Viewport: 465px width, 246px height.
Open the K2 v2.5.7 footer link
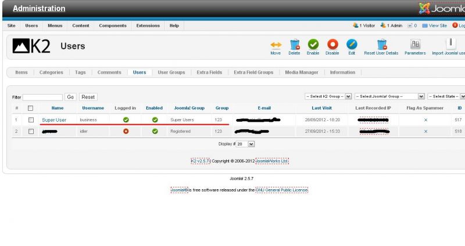click(x=201, y=161)
